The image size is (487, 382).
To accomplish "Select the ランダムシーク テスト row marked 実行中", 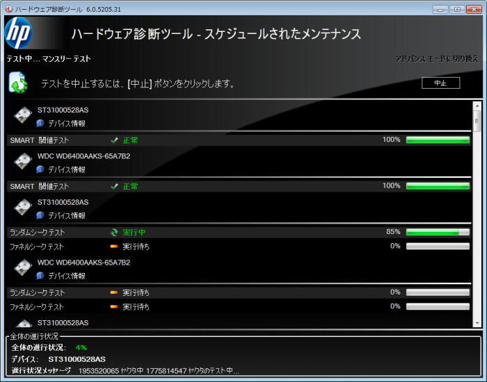I will [x=239, y=232].
